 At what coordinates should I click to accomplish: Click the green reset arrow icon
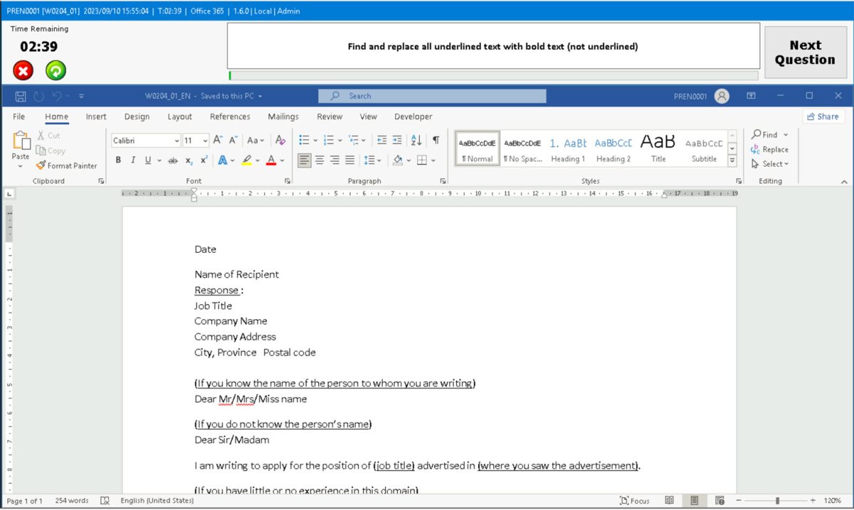click(x=56, y=70)
